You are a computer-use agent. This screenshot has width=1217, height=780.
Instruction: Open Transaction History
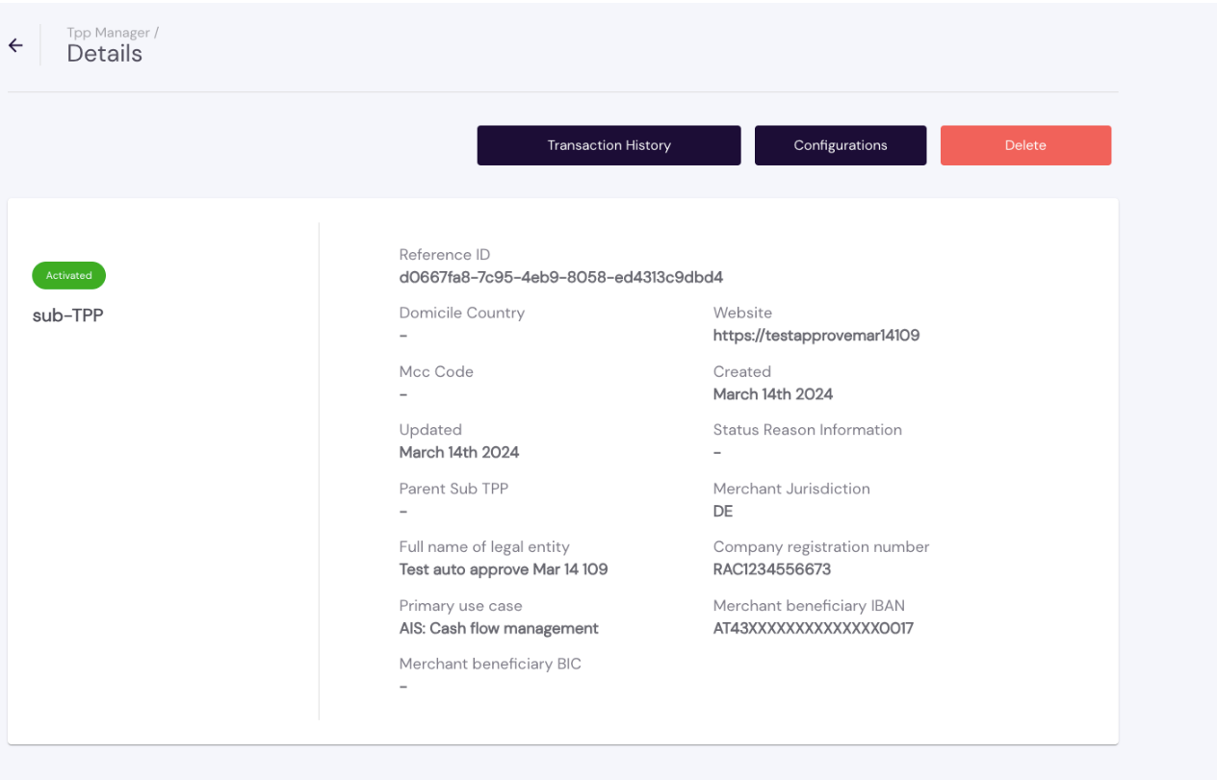(x=608, y=145)
